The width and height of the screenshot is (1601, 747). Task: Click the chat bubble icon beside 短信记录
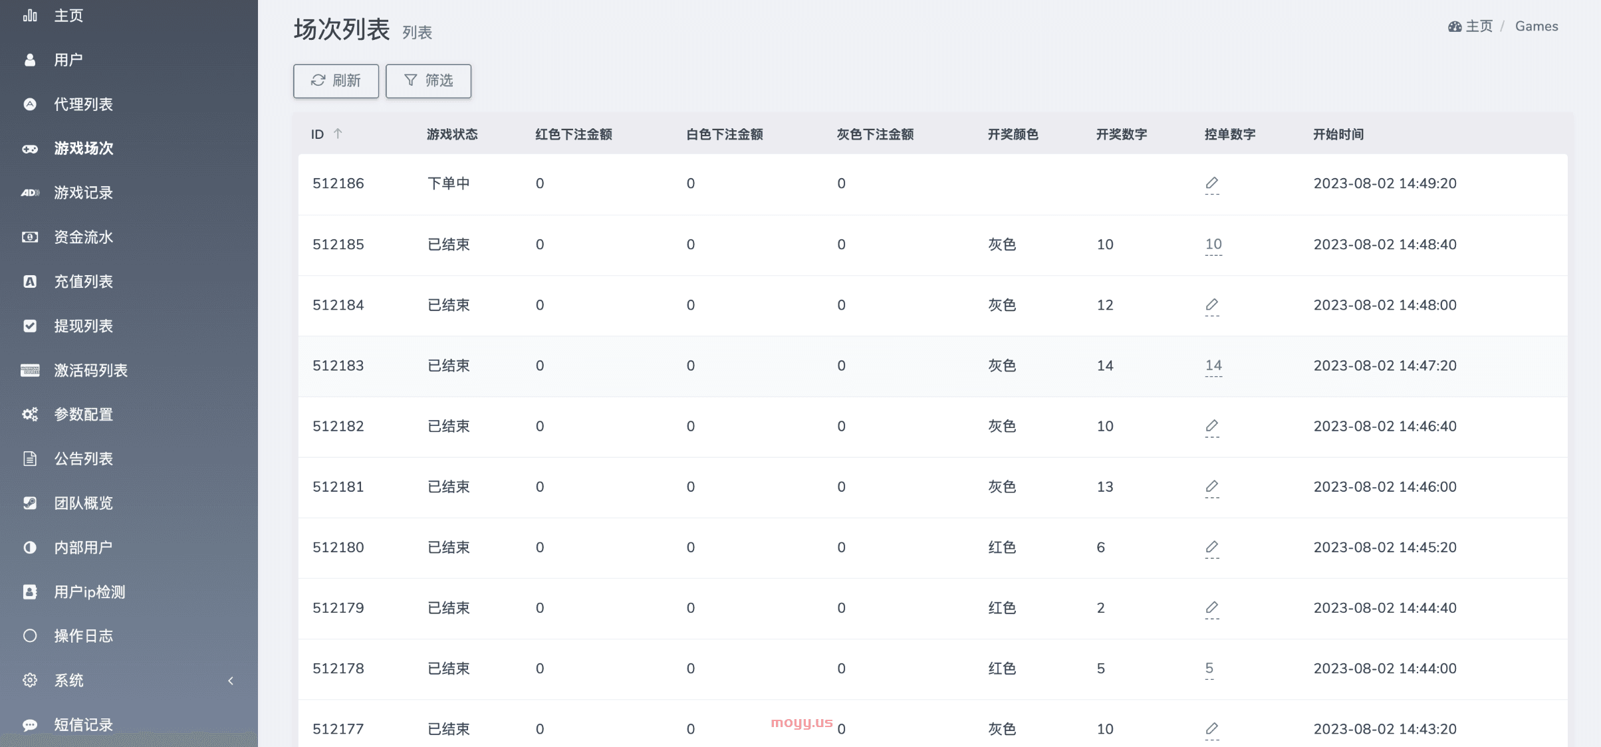[30, 725]
